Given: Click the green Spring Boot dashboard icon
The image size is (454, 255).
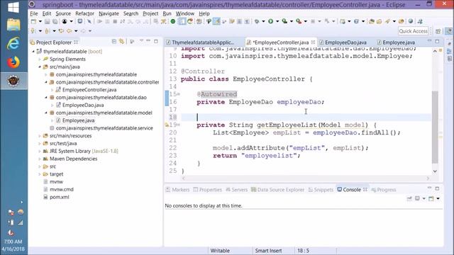Looking at the screenshot, I should point(173,21).
